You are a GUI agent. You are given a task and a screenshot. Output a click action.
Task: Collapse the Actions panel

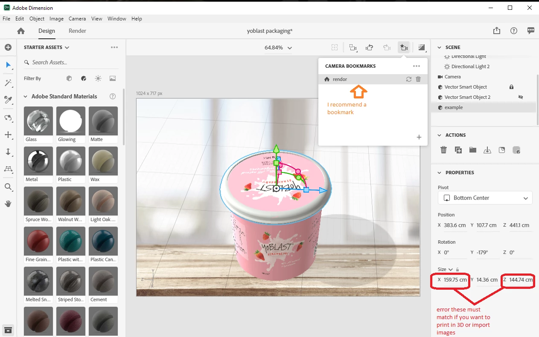pos(439,135)
